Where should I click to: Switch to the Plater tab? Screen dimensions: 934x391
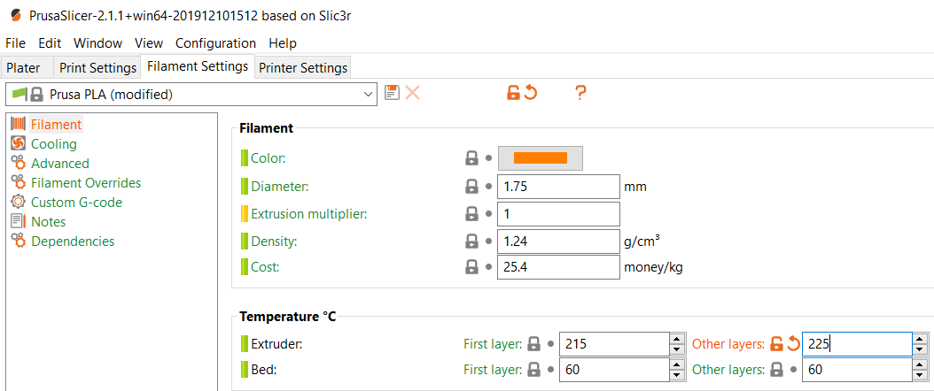coord(23,68)
